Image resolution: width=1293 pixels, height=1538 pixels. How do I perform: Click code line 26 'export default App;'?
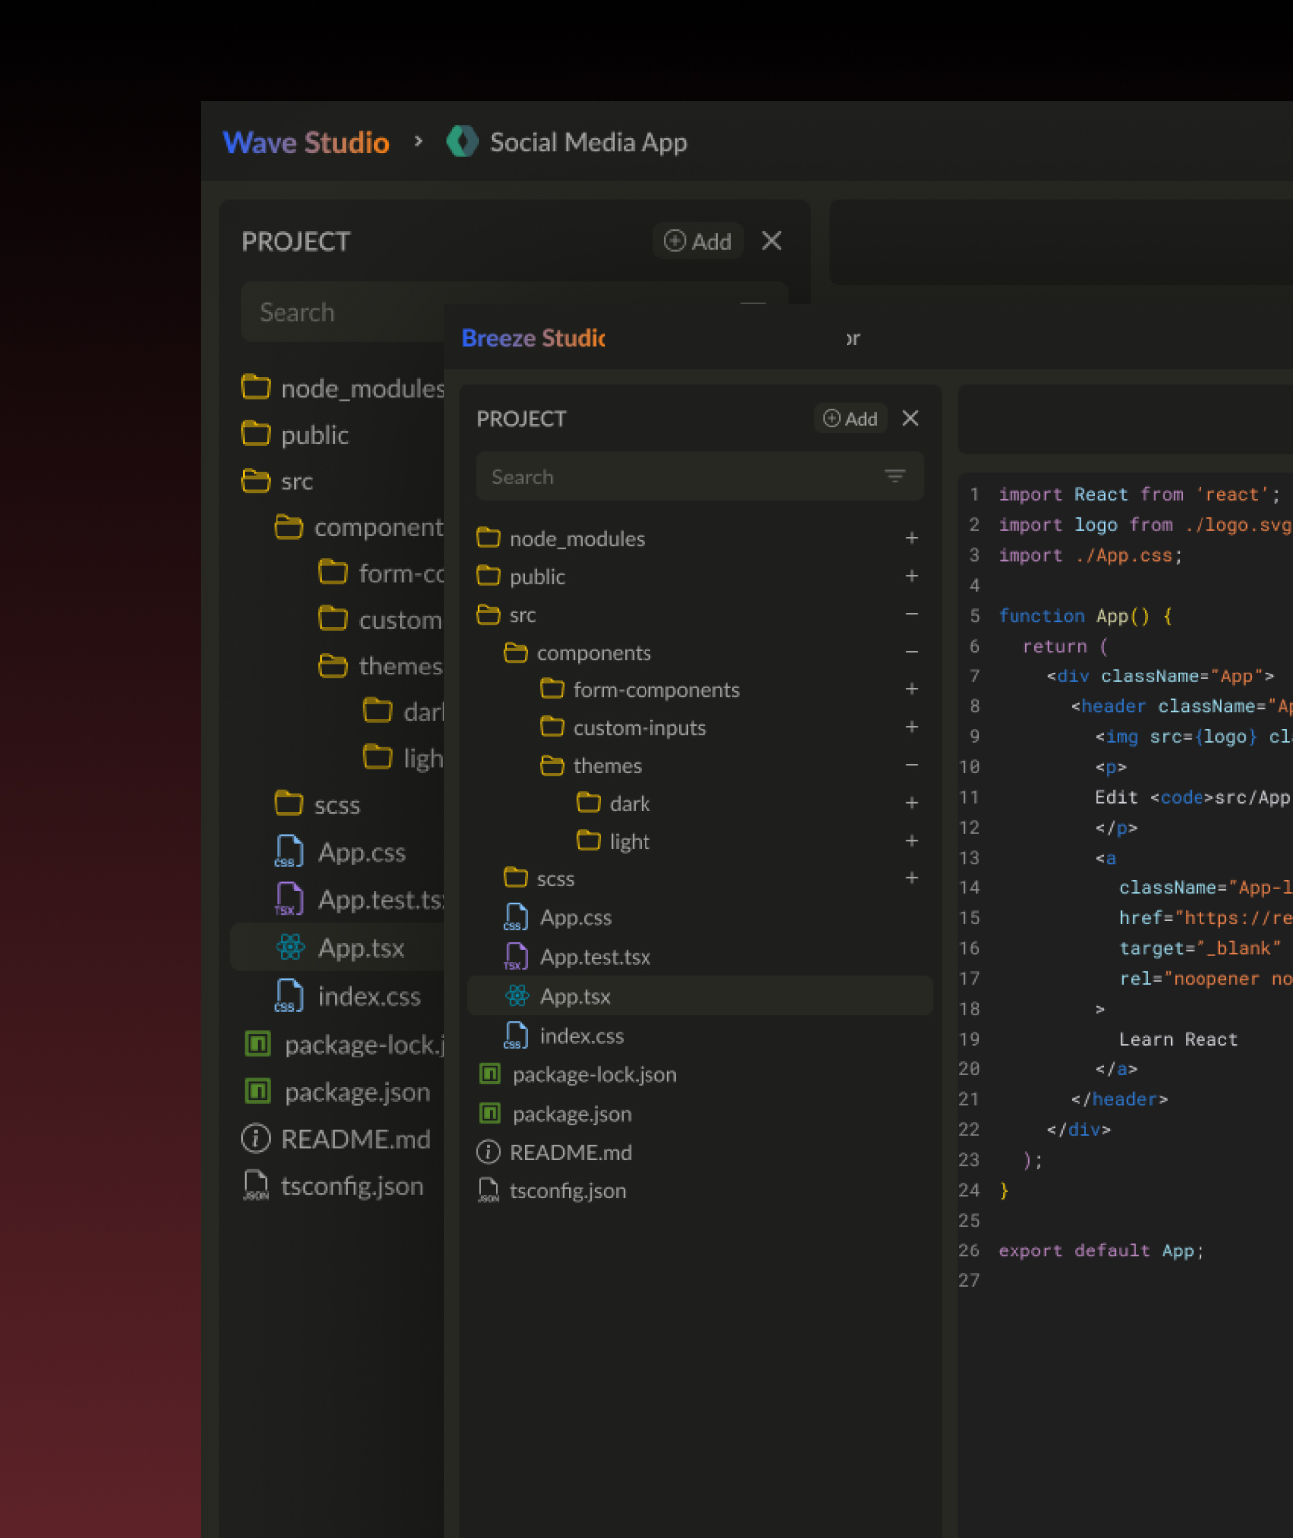1101,1250
